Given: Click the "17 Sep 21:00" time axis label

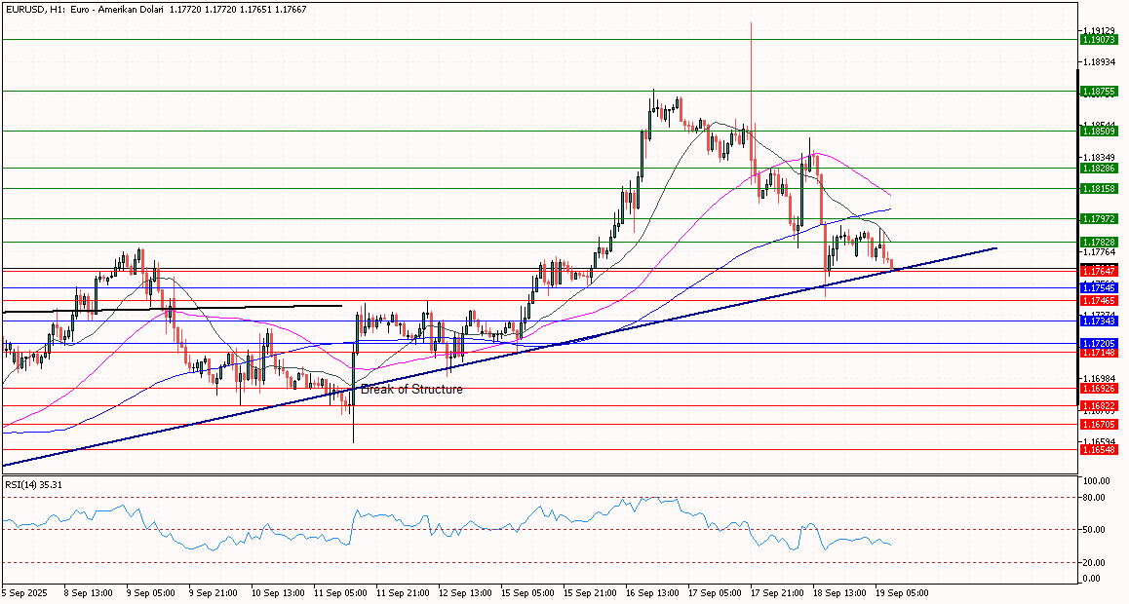Looking at the screenshot, I should [x=777, y=594].
